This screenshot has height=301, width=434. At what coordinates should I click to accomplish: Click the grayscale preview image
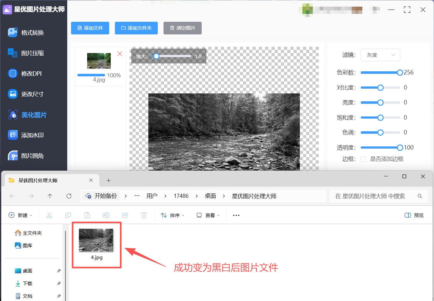coord(224,132)
